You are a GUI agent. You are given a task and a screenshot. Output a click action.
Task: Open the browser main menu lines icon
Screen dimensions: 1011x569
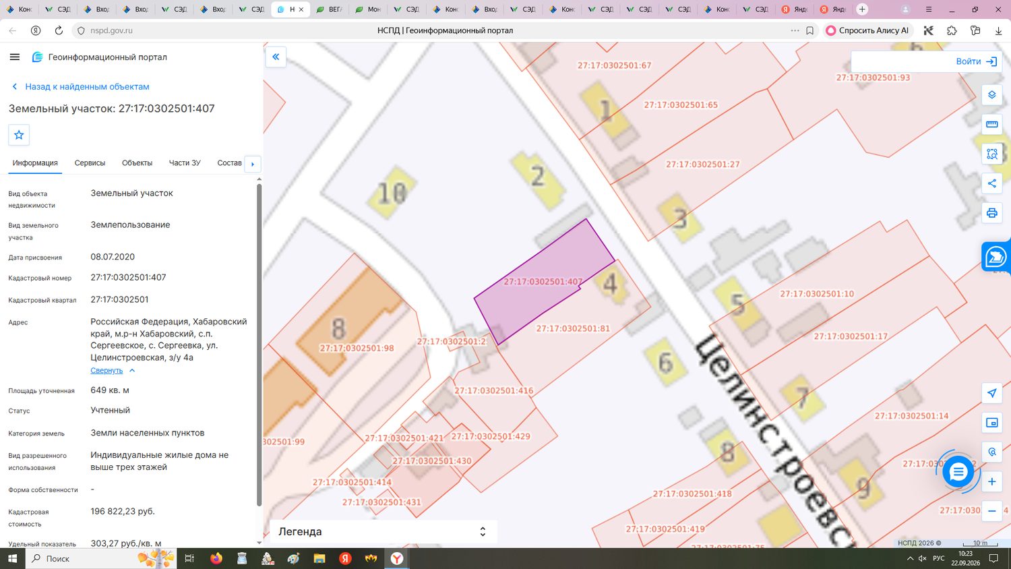[x=929, y=9]
